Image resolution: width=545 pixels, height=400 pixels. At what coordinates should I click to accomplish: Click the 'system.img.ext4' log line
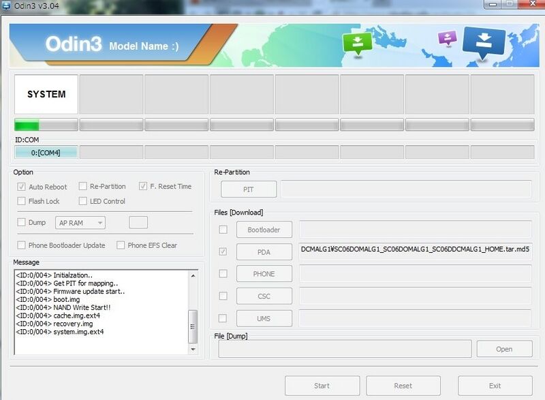coord(60,332)
